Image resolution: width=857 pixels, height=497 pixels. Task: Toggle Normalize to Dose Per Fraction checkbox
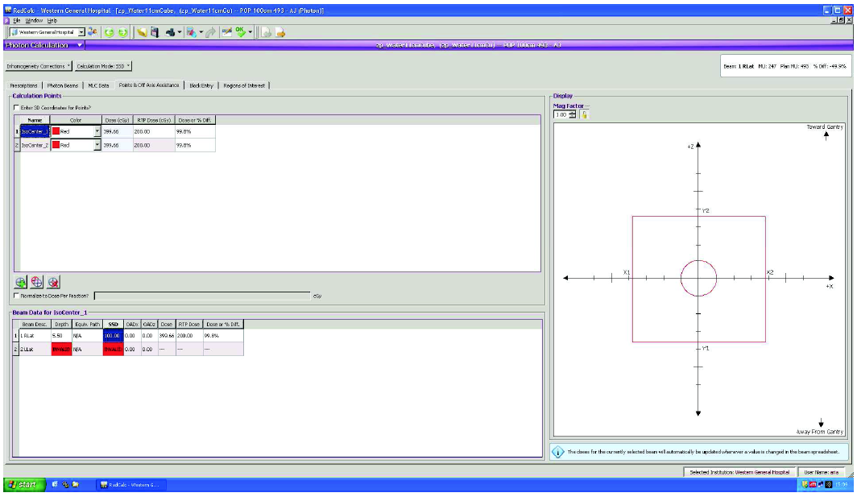pyautogui.click(x=16, y=296)
